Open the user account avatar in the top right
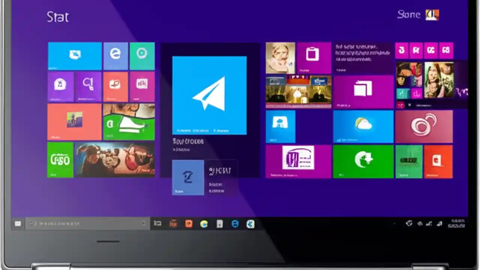 click(432, 15)
